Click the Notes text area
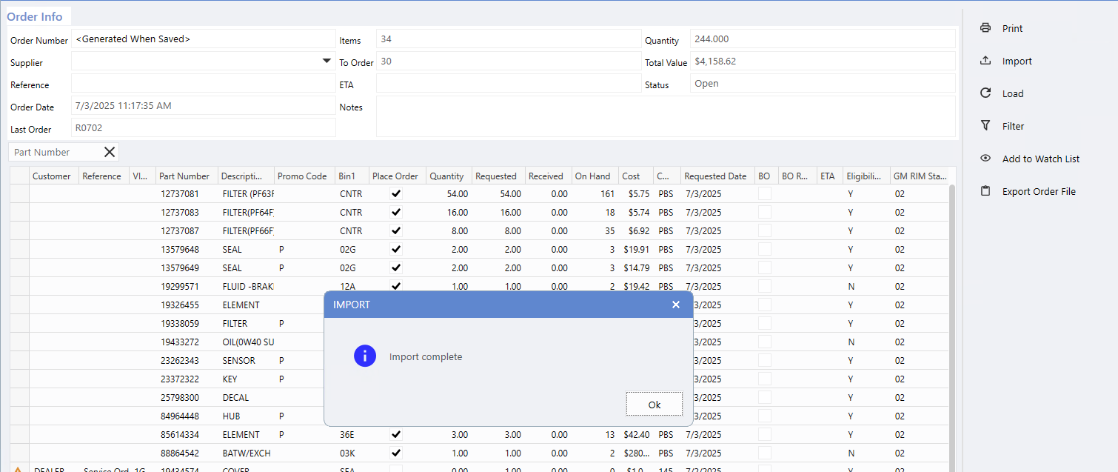This screenshot has width=1118, height=472. [x=666, y=116]
